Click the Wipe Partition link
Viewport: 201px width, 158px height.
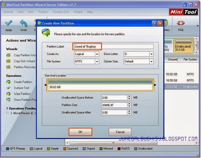click(x=22, y=94)
